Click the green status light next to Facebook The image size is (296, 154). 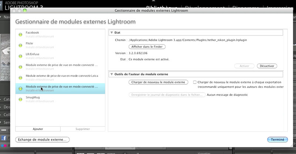point(20,34)
